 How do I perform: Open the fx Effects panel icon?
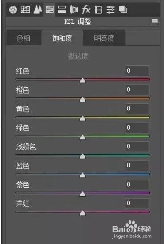click(x=86, y=10)
